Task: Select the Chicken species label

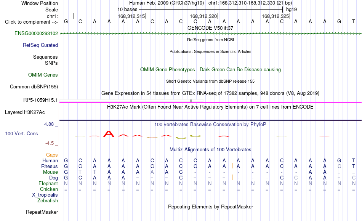Action: [x=49, y=189]
